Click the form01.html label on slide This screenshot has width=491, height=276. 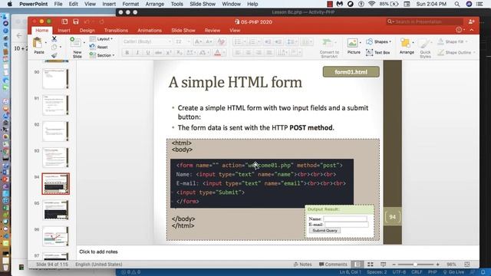351,72
